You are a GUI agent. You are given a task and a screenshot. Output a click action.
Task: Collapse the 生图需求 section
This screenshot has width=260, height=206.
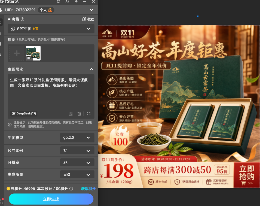click(x=91, y=69)
